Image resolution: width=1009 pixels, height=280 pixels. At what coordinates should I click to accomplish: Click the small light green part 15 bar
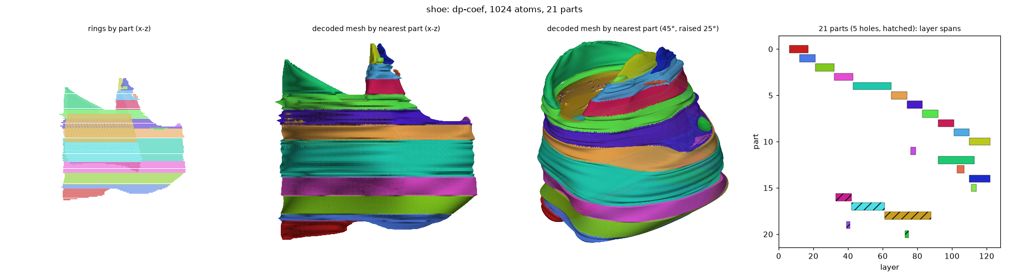point(974,188)
